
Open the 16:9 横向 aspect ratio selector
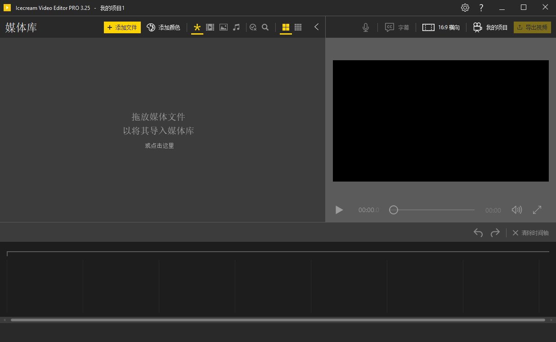tap(441, 27)
